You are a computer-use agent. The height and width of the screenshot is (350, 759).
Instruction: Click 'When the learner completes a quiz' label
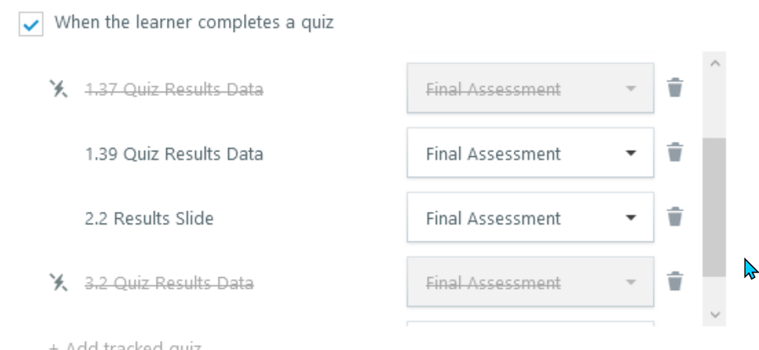194,23
